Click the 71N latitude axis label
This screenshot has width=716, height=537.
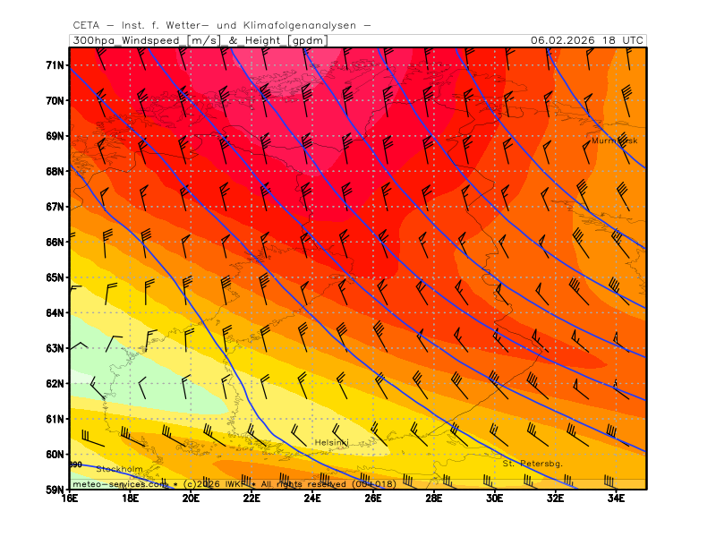[x=55, y=65]
